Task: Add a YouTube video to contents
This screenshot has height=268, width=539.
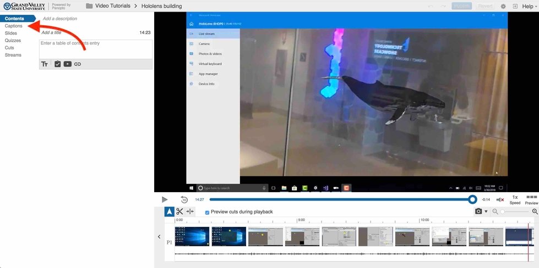Action: coord(67,64)
